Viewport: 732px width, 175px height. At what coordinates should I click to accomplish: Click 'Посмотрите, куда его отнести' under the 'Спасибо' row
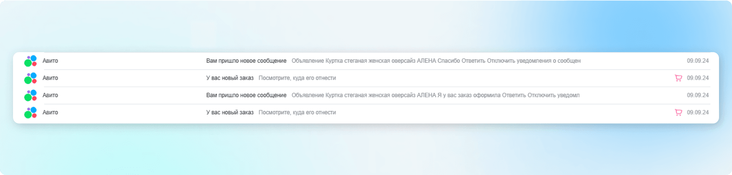pyautogui.click(x=297, y=78)
